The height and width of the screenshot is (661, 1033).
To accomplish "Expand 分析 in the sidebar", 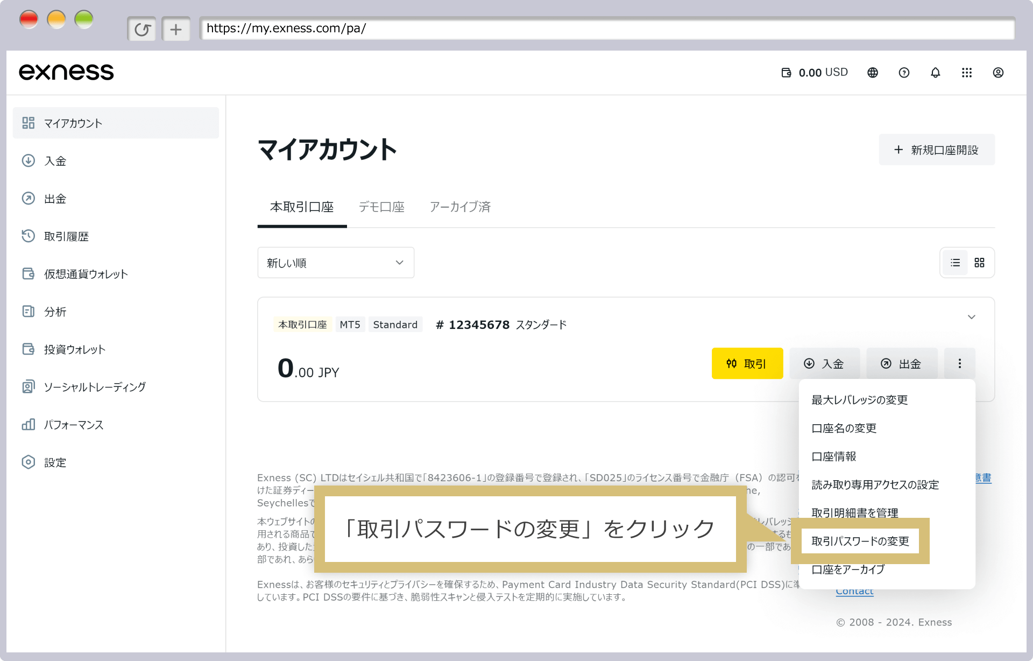I will coord(116,311).
